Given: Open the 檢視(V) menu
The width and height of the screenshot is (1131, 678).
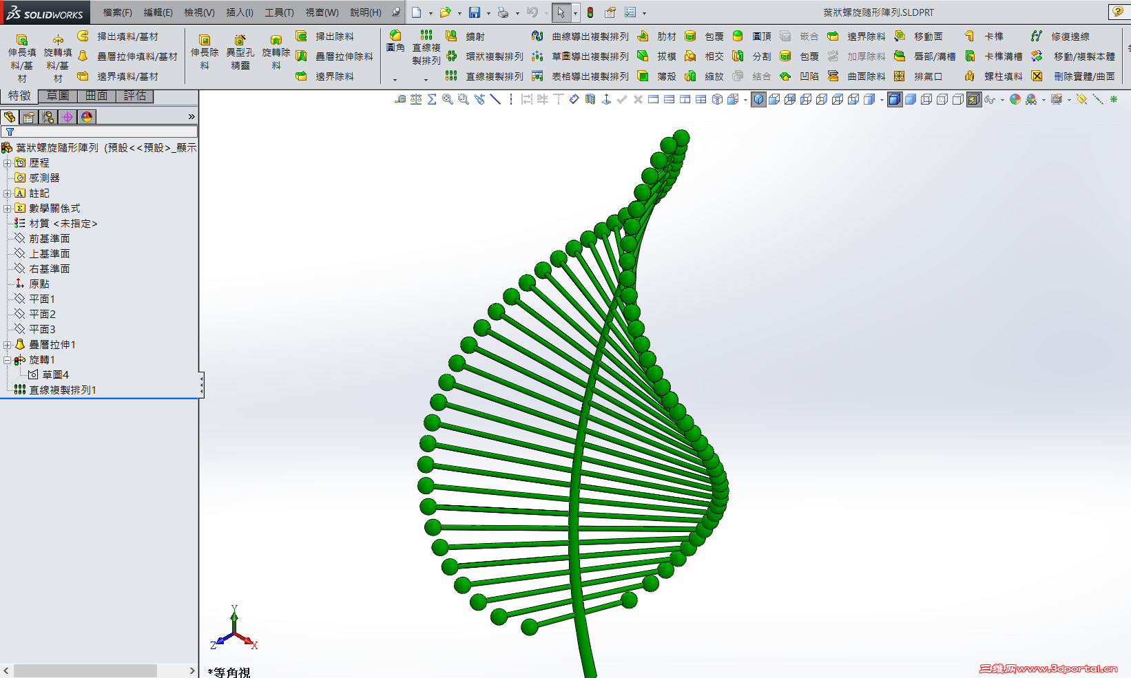Looking at the screenshot, I should pos(199,12).
